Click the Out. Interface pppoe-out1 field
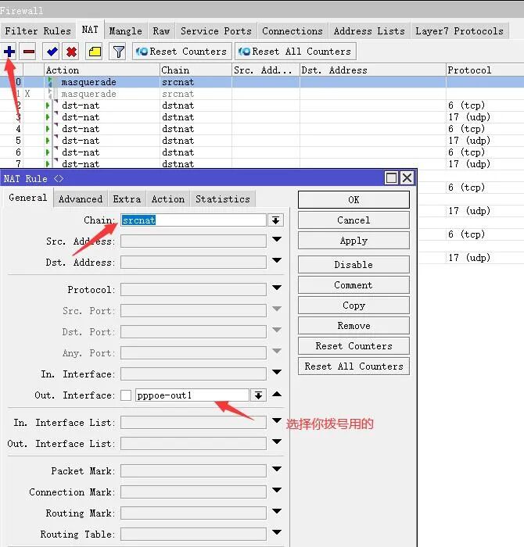Image resolution: width=524 pixels, height=547 pixels. [x=192, y=395]
